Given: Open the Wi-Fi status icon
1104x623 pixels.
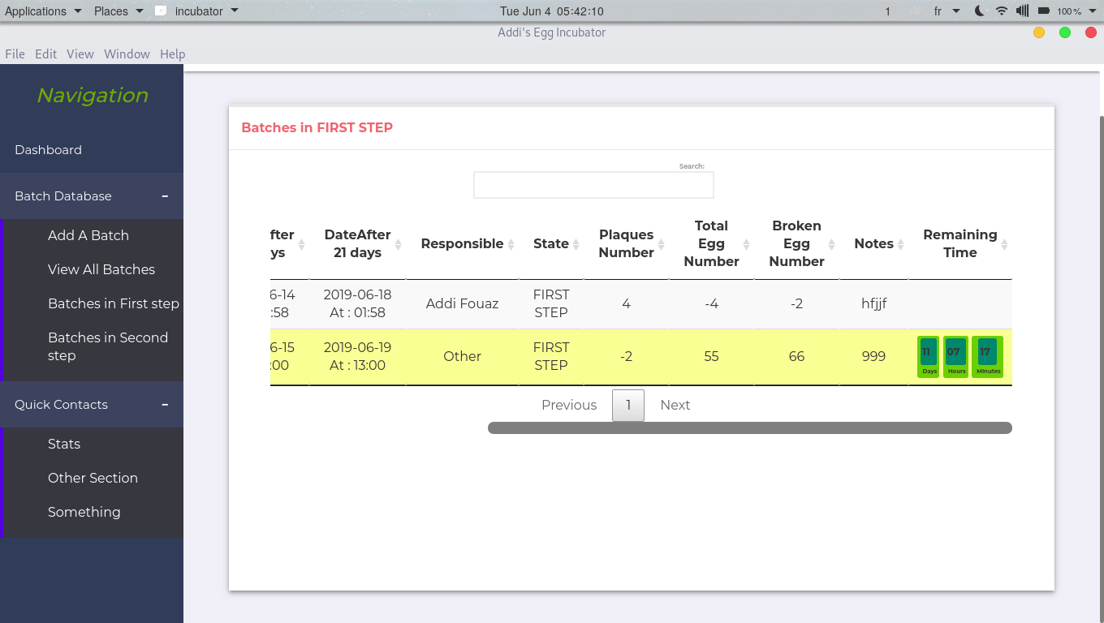Looking at the screenshot, I should pos(1002,11).
